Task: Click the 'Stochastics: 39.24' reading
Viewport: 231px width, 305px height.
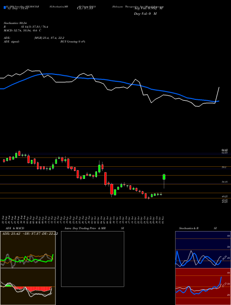Action: click(14, 23)
